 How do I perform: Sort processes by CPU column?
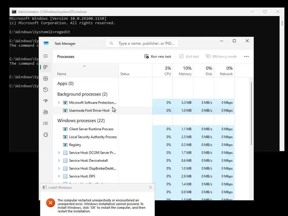(163, 71)
